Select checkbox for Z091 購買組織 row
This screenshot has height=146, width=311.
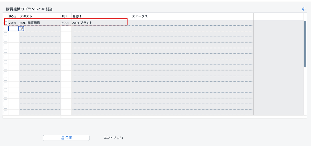(5, 23)
